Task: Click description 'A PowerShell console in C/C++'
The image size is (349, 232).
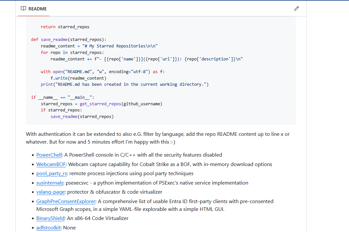Action: (143, 155)
